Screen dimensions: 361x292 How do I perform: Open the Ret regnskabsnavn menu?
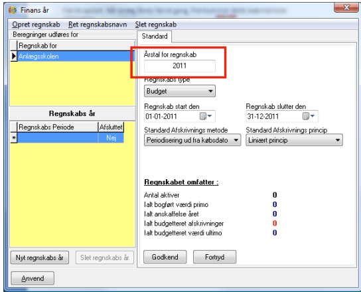pos(98,25)
